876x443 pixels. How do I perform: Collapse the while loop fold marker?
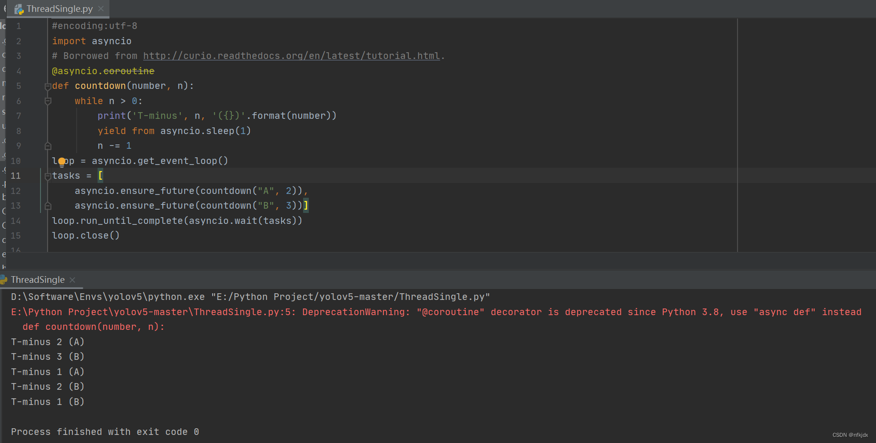coord(48,101)
